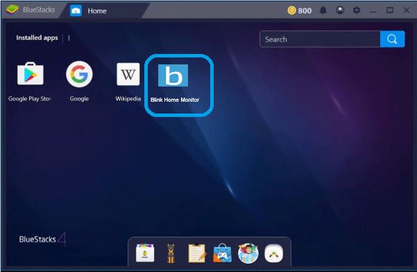Open the settings gear icon
This screenshot has width=417, height=272.
[357, 10]
